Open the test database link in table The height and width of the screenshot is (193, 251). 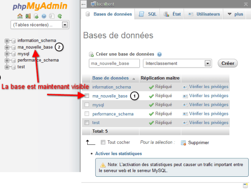[x=96, y=123]
